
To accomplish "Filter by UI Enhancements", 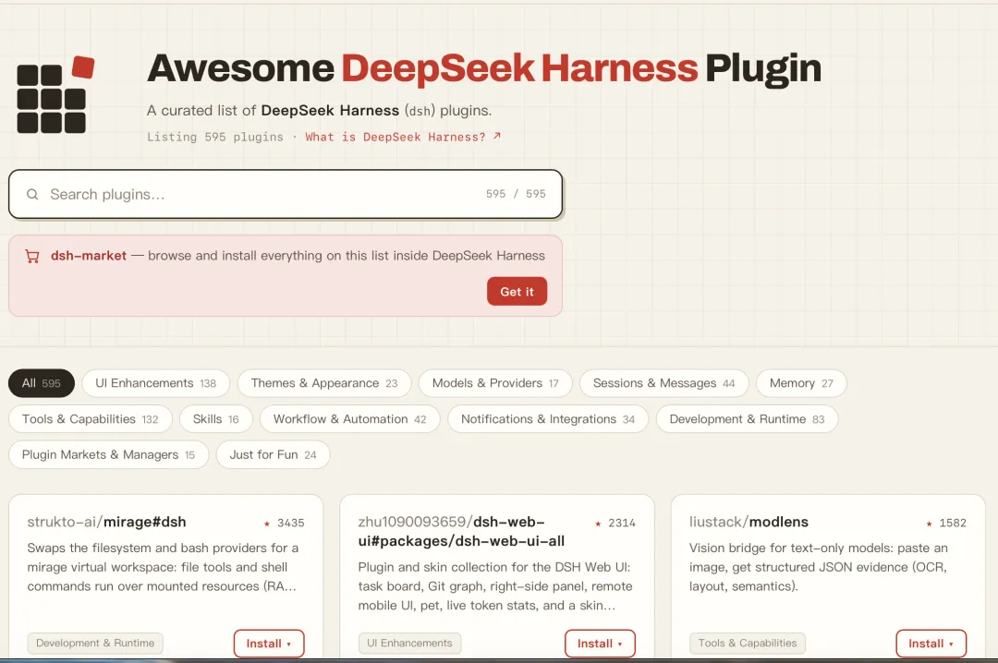I will (x=155, y=383).
